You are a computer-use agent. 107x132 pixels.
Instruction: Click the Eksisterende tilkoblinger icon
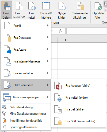[80, 6]
